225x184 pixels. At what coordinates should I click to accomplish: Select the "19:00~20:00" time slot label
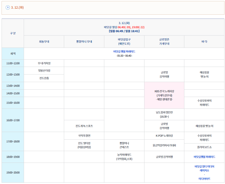tap(13, 173)
